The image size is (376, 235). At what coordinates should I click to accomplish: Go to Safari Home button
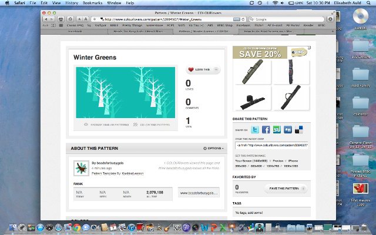70,19
